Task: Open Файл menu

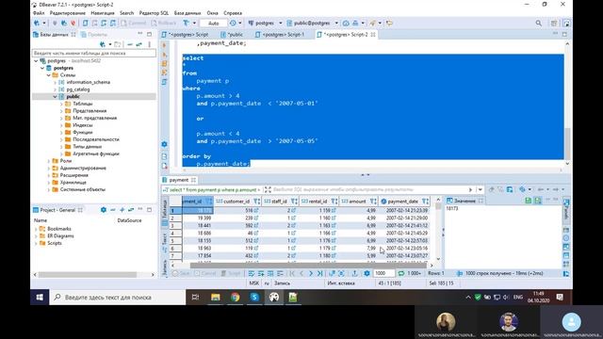Action: click(39, 12)
